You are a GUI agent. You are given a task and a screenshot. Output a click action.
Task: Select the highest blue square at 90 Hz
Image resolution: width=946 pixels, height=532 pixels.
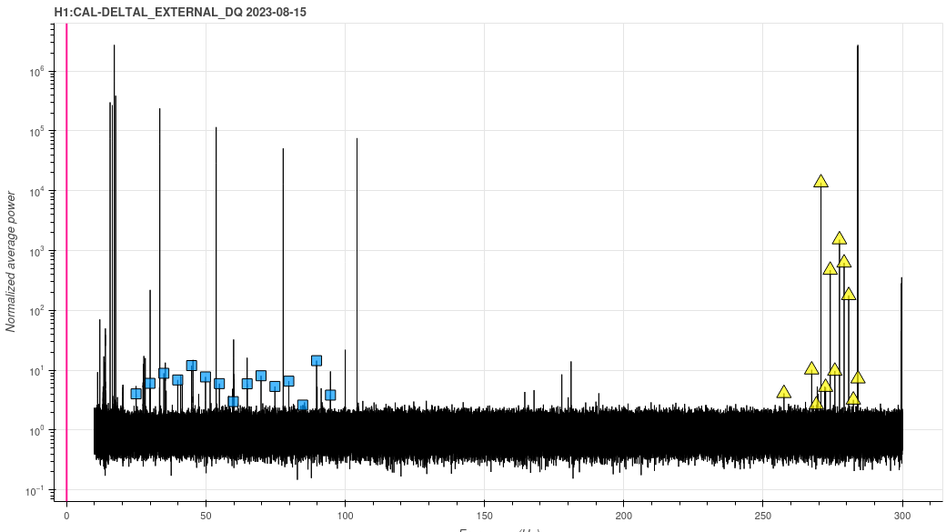[317, 361]
